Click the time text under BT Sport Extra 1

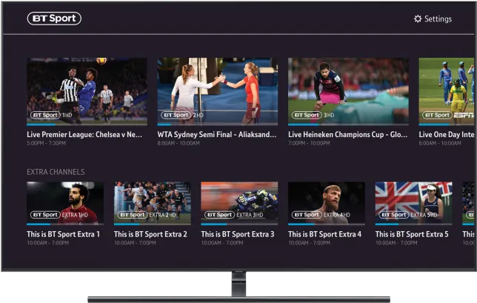tap(47, 243)
